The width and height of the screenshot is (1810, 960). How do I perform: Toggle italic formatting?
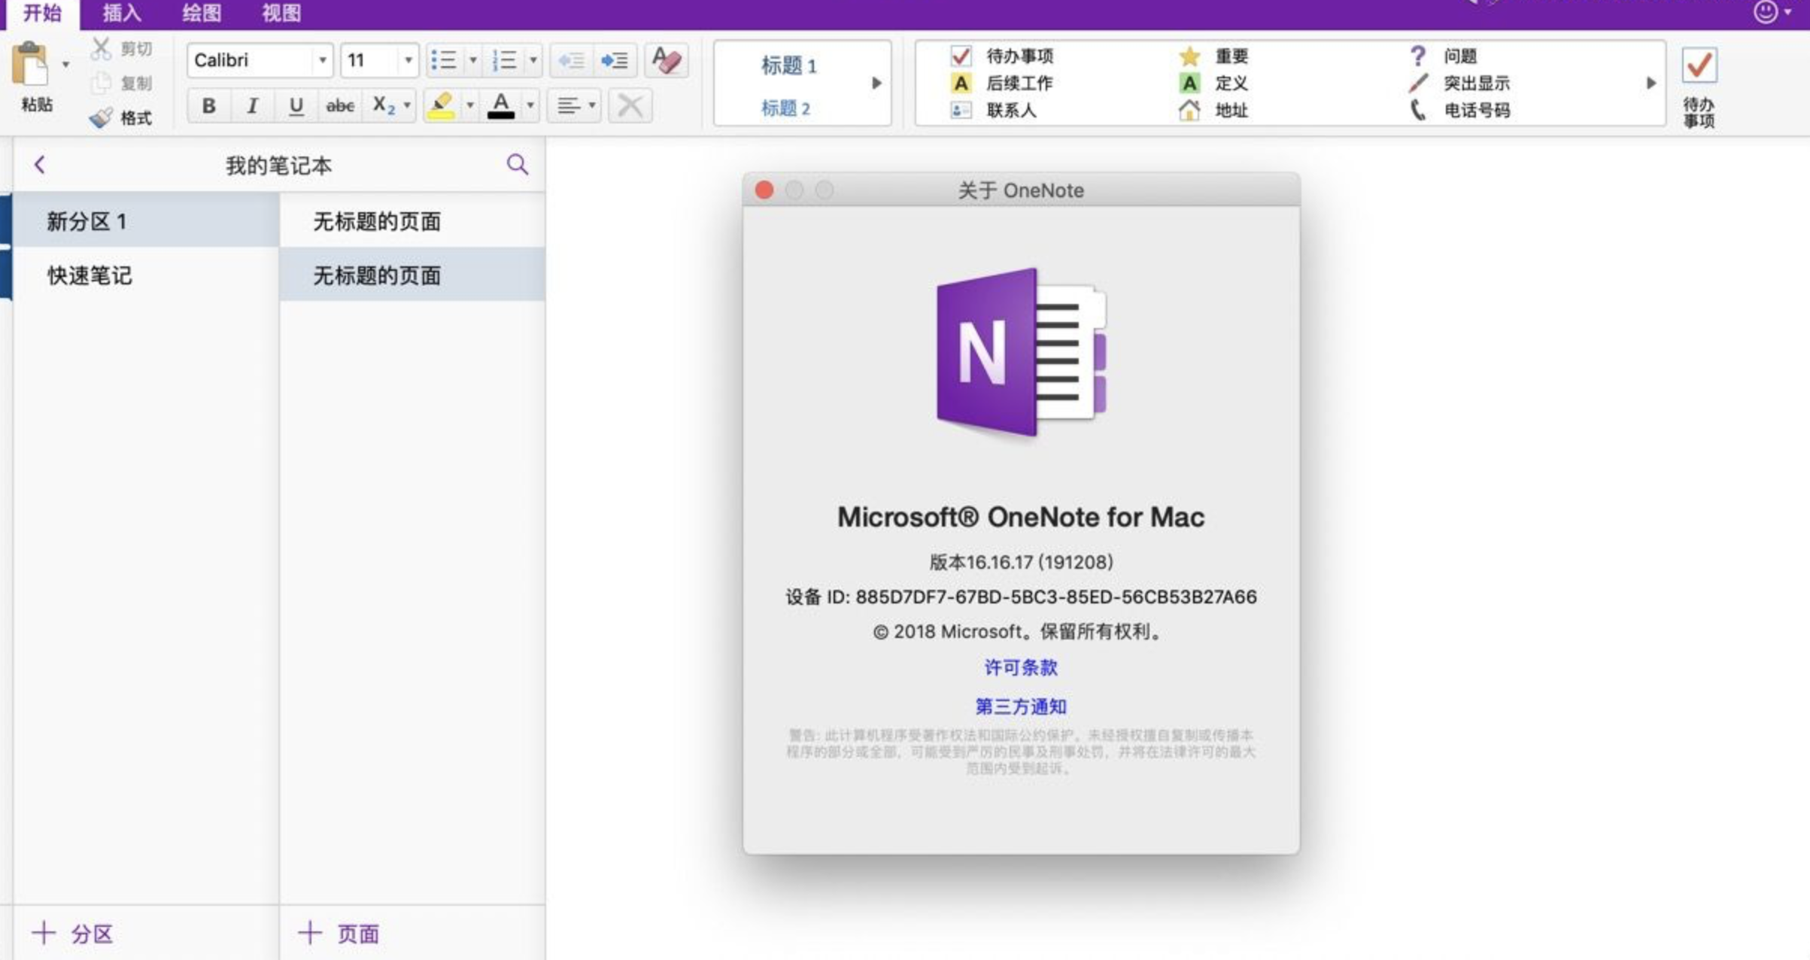click(x=252, y=106)
